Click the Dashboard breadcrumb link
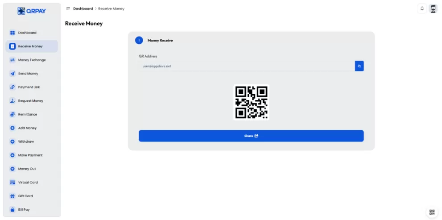This screenshot has width=442, height=220. [x=83, y=9]
